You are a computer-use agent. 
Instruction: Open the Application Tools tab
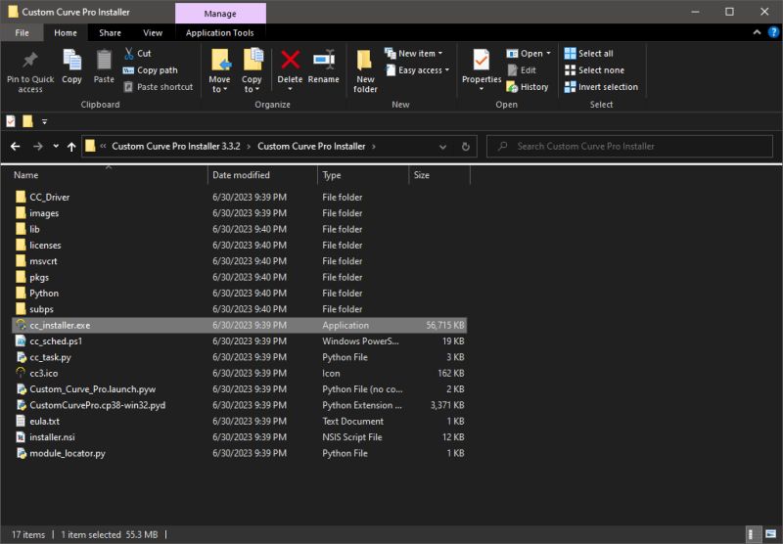pos(219,33)
